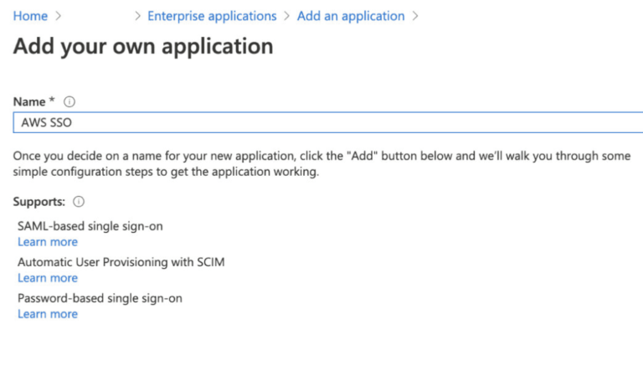Go to Enterprise applications breadcrumb
643x366 pixels.
212,16
